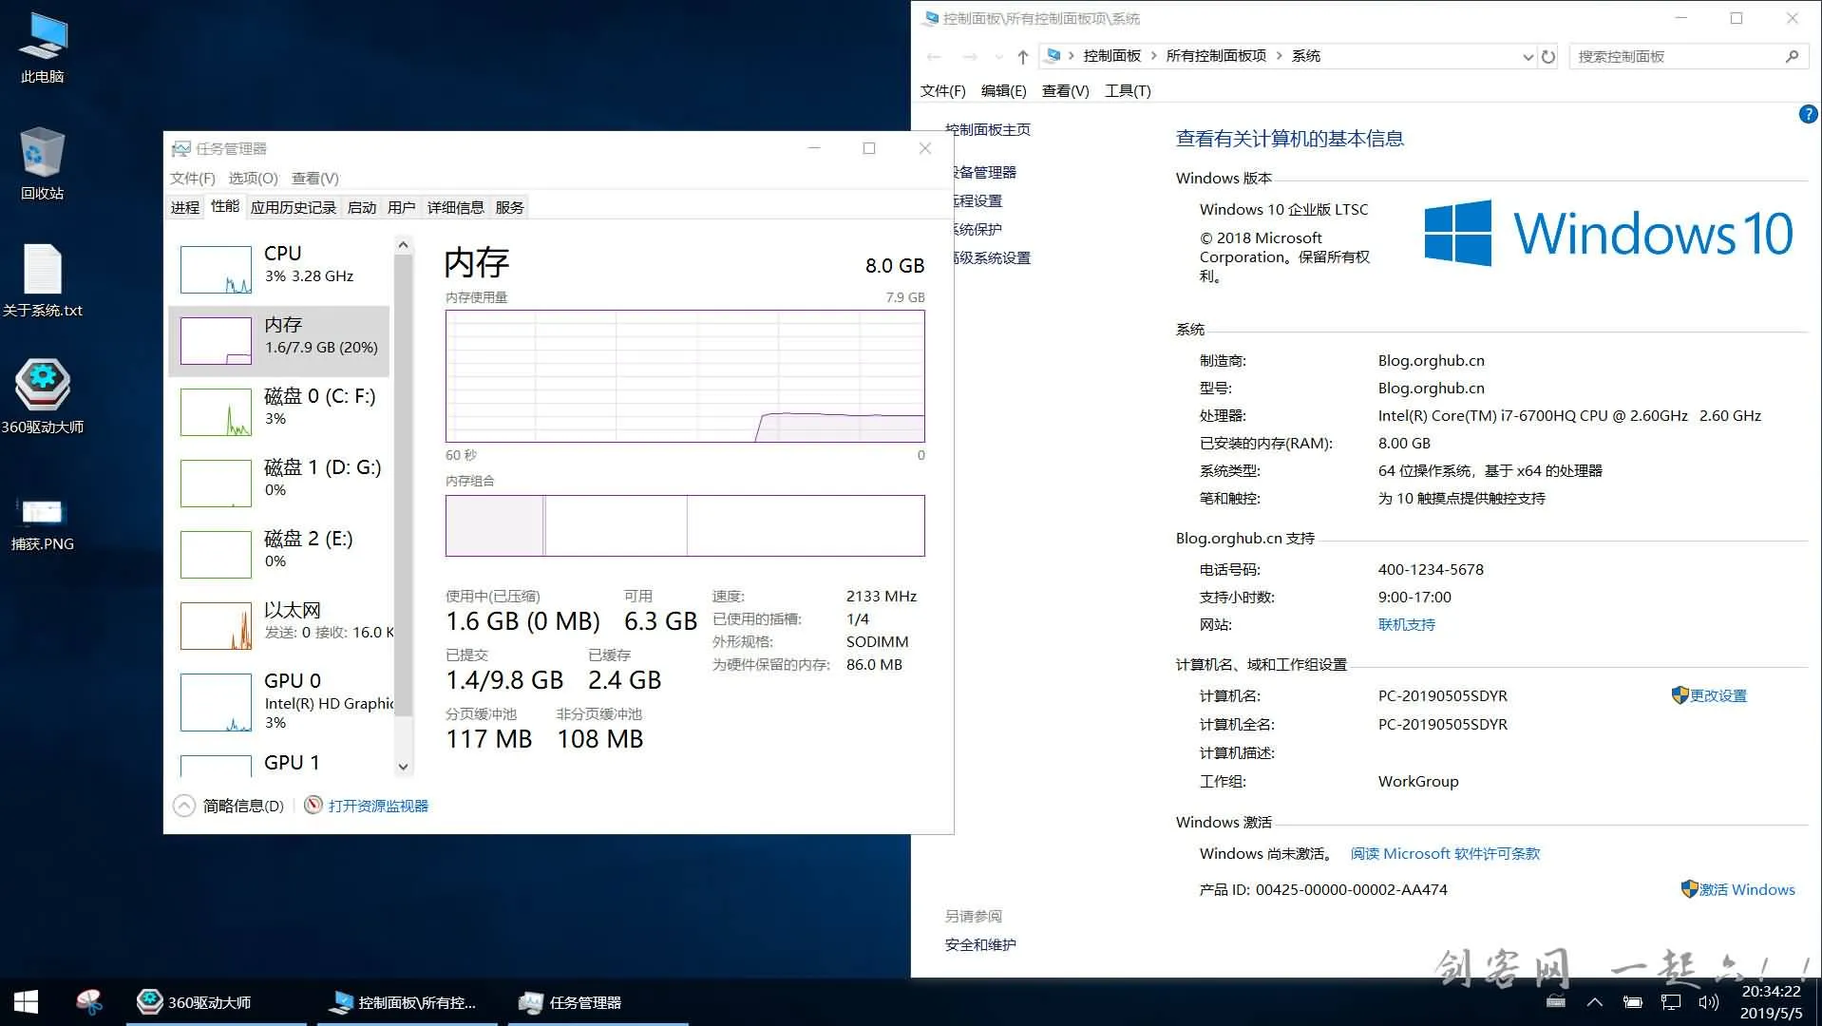Click the 内存组合 memory composition bar
The height and width of the screenshot is (1026, 1822).
click(685, 525)
